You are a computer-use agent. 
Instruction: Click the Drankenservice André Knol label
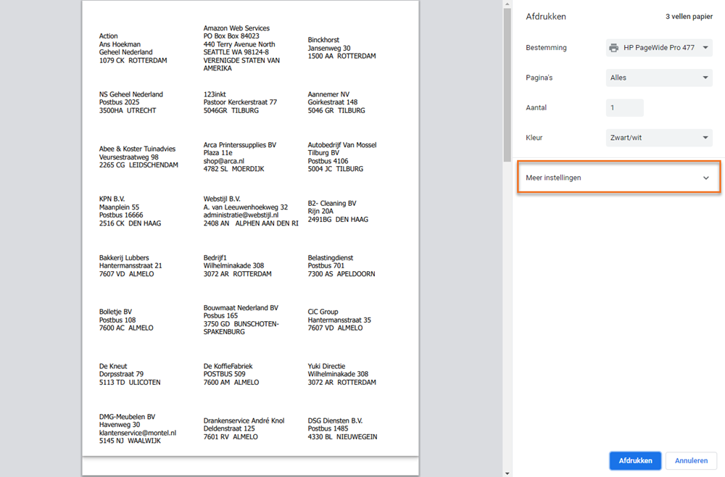[x=244, y=429]
